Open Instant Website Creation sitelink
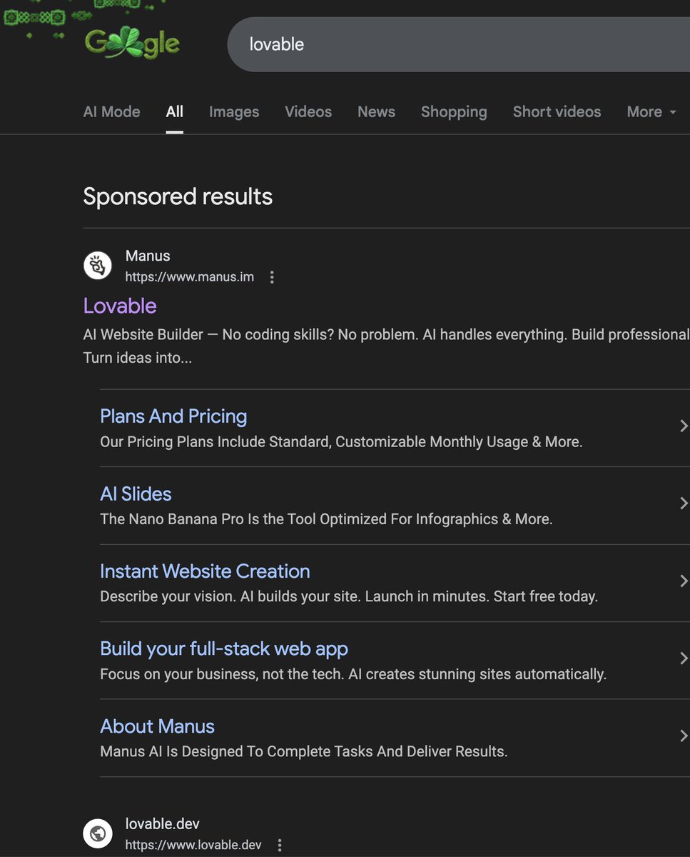The height and width of the screenshot is (857, 690). (205, 571)
